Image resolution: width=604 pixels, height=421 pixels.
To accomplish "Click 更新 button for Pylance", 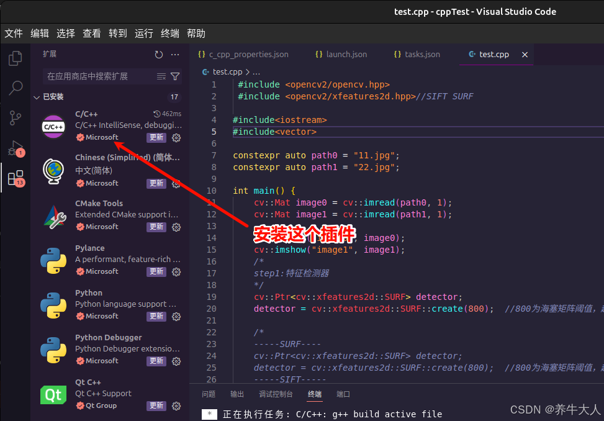I will point(156,271).
